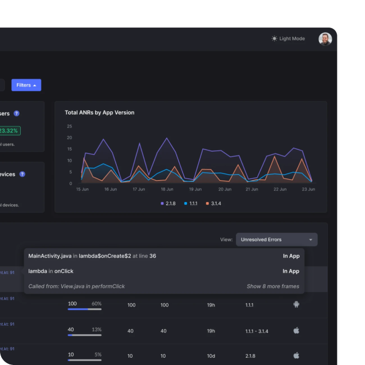Click the 1.1.1 - 3.1.4 version cell
365x365 pixels.
257,331
